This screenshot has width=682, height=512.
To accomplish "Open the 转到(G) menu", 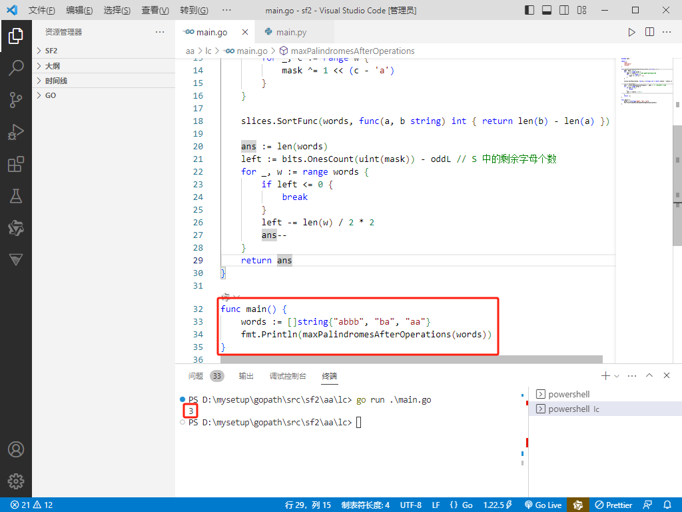I will click(194, 11).
